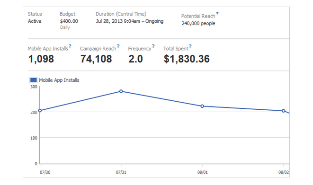Select the 07/31 peak data point
The height and width of the screenshot is (185, 313).
coord(121,91)
